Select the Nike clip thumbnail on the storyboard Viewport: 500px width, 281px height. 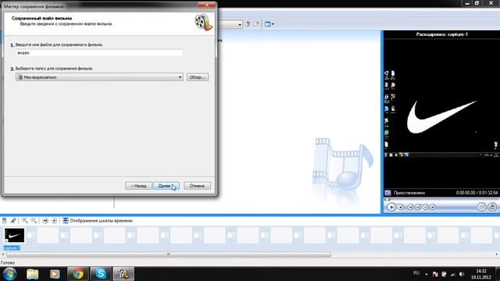click(14, 236)
